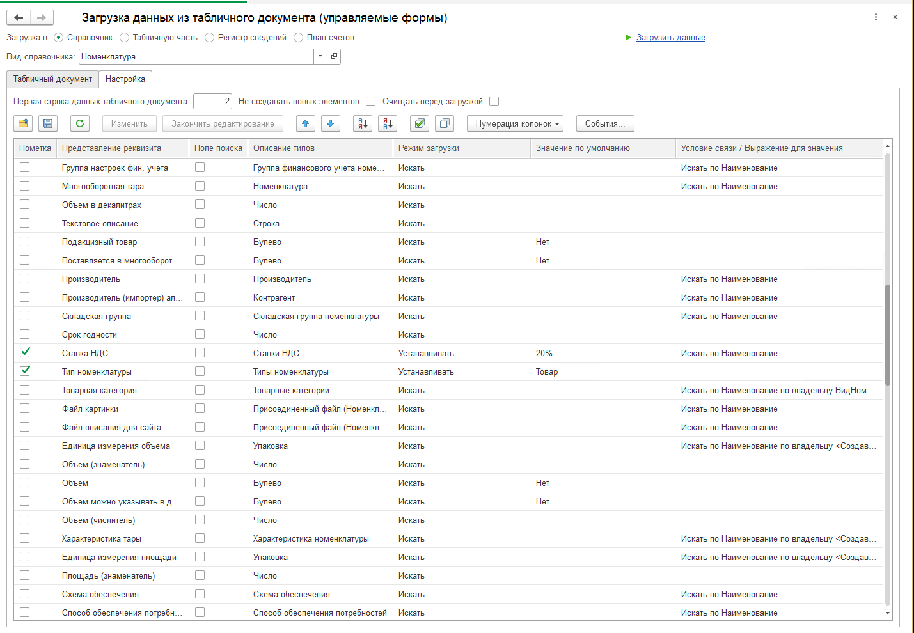Expand the Вид справочника dropdown arrow
914x633 pixels.
point(320,56)
